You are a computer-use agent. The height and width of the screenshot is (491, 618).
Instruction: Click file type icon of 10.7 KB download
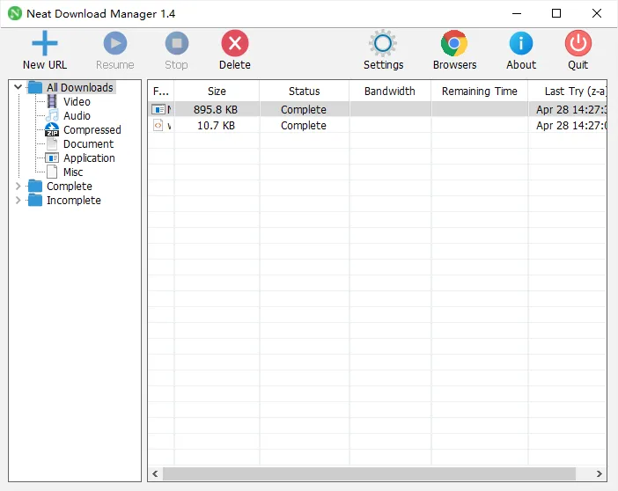pos(158,125)
